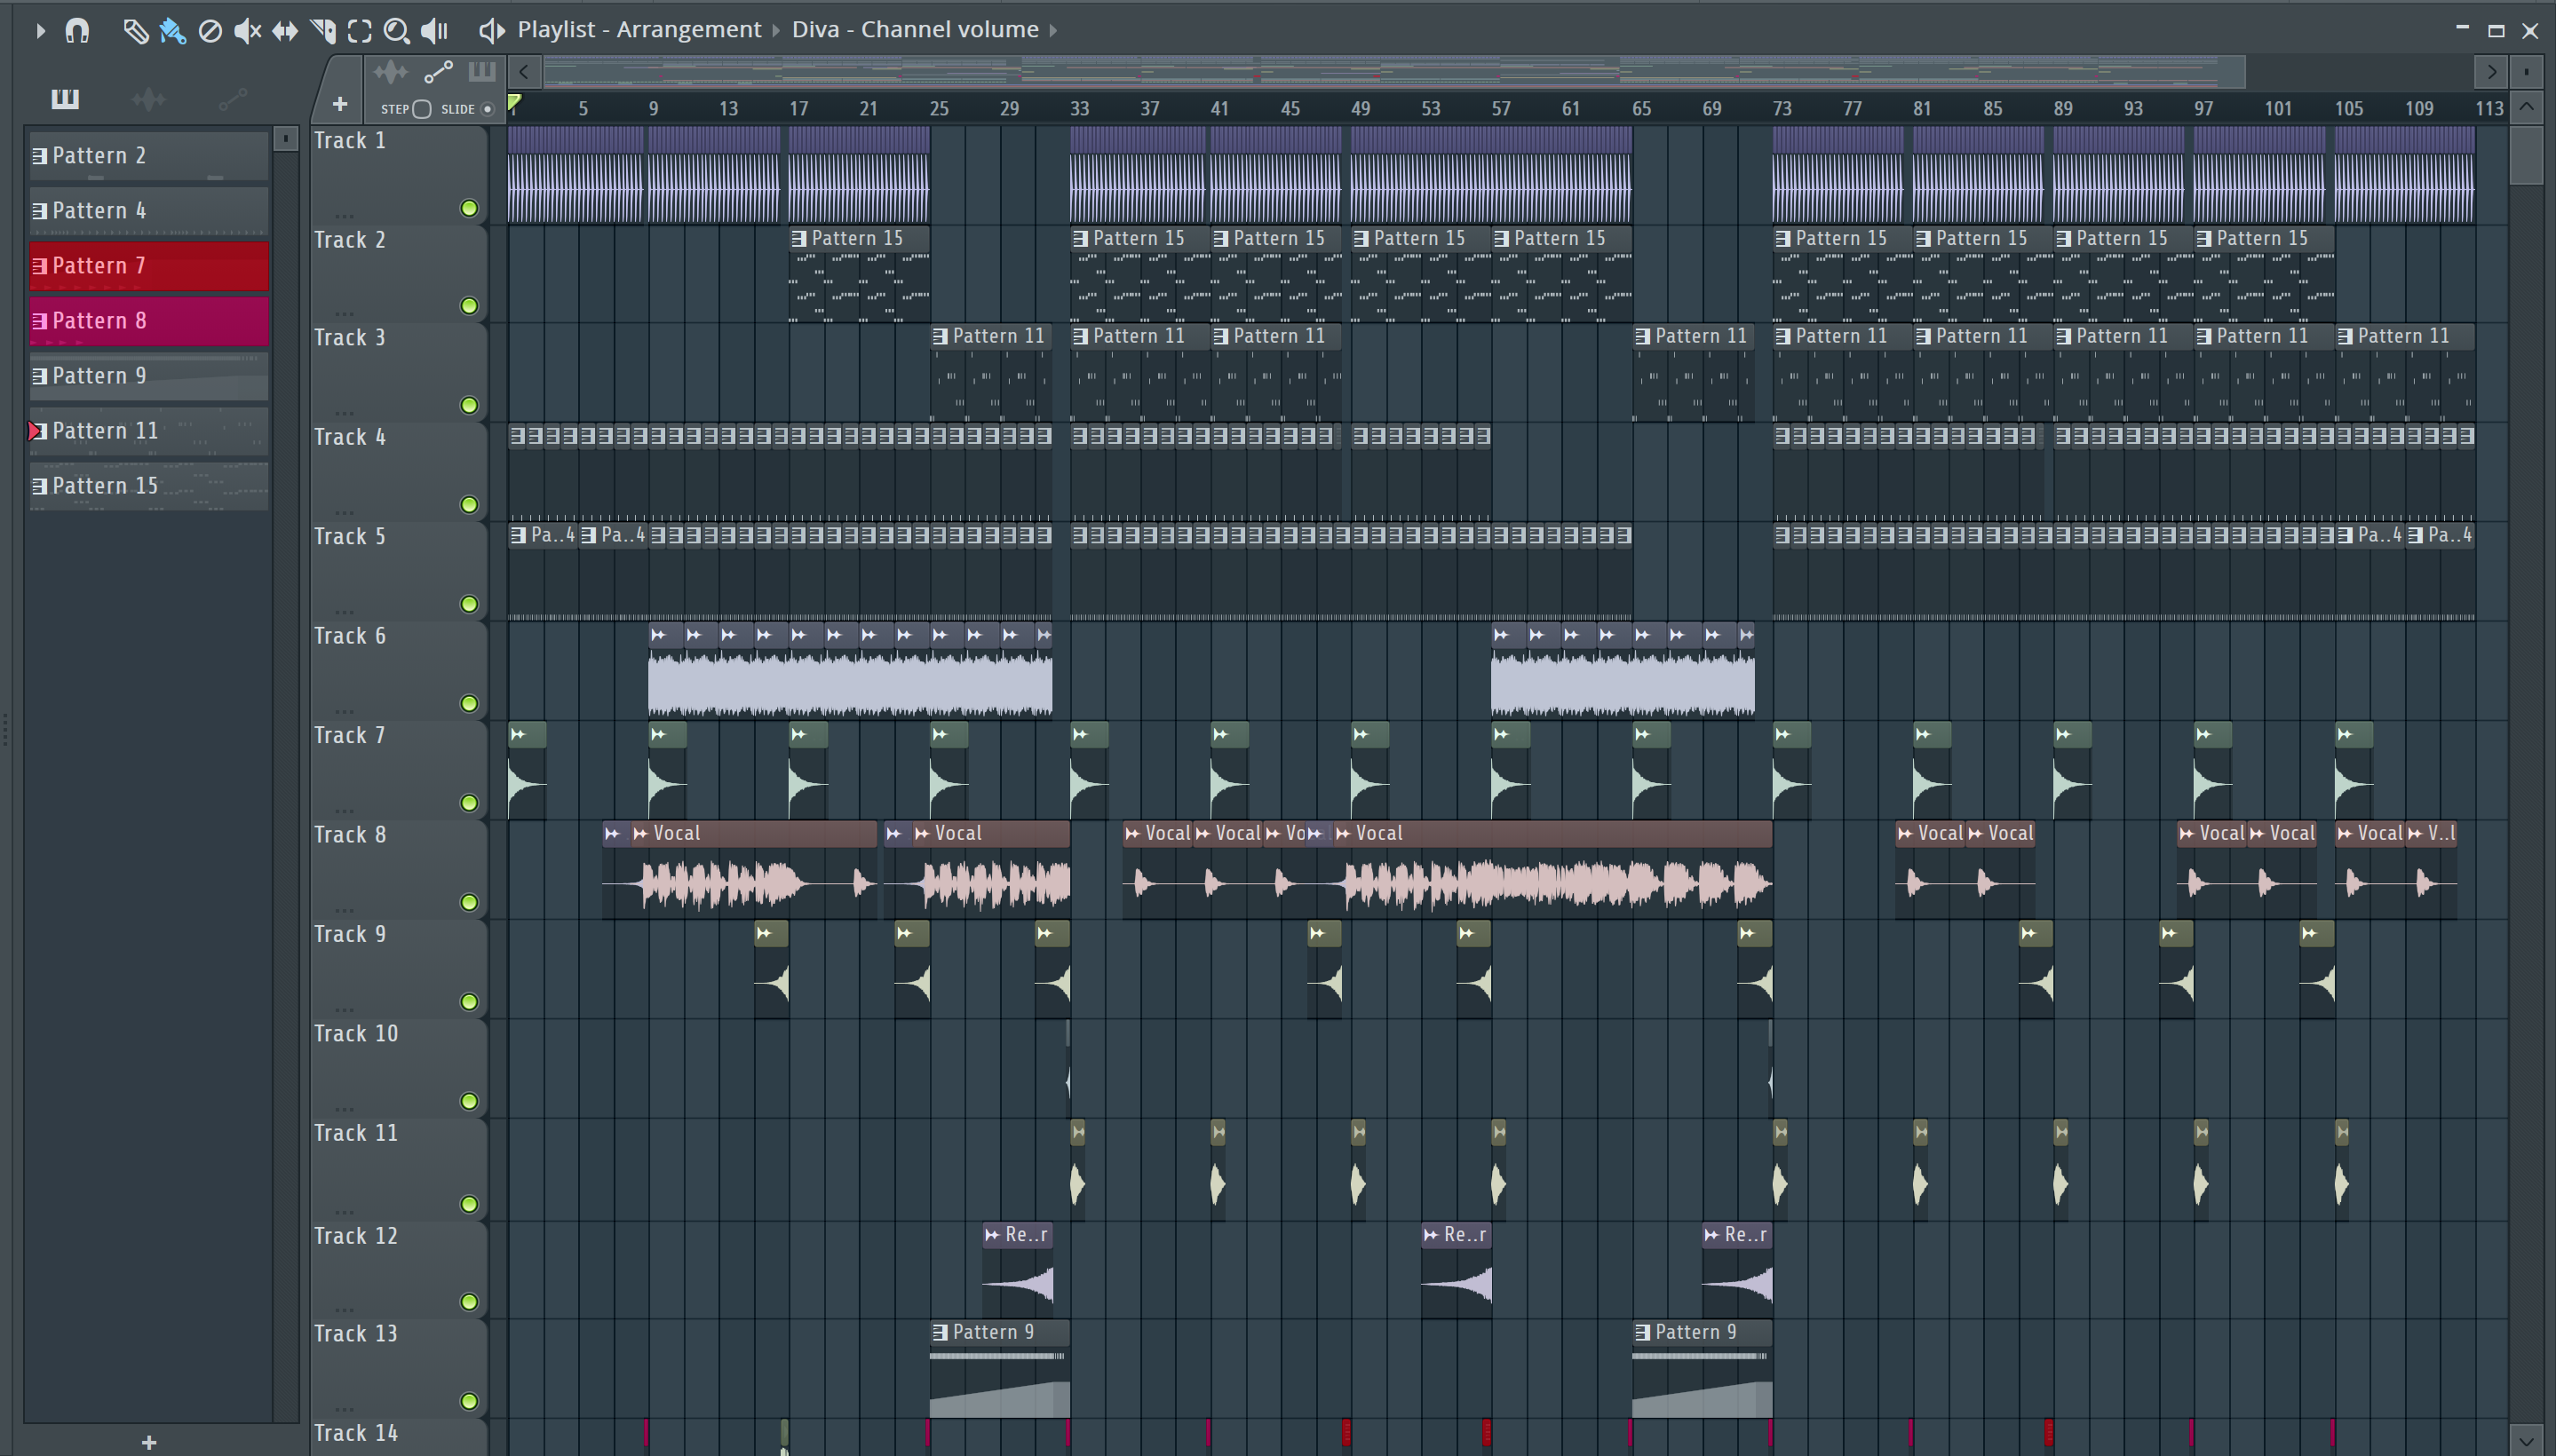Mute Track 12 using green LED
The image size is (2556, 1456).
[x=468, y=1302]
